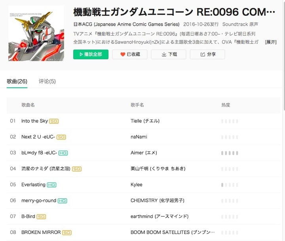Play all songs with 播放全部 button
This screenshot has width=285, height=241.
(x=91, y=54)
